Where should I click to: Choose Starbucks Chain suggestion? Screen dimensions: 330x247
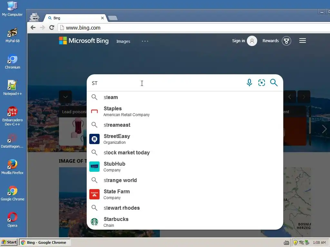click(185, 222)
